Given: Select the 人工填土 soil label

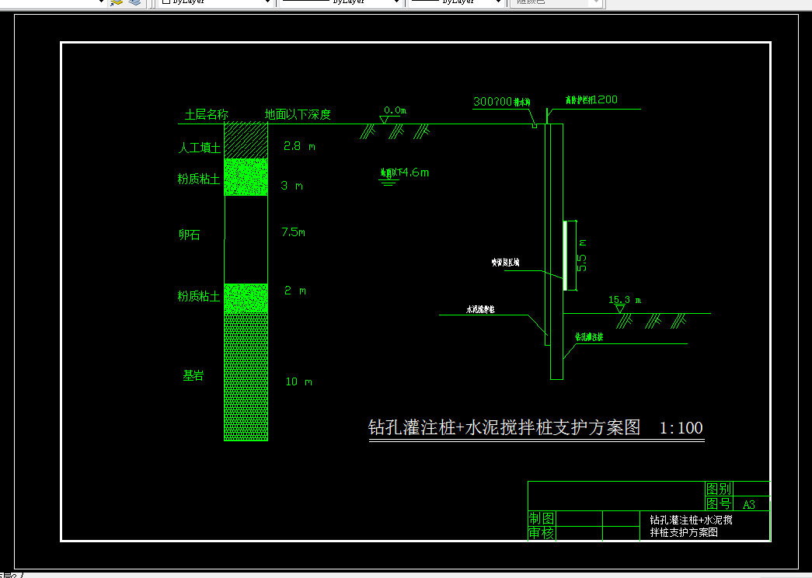Looking at the screenshot, I should pyautogui.click(x=200, y=148).
